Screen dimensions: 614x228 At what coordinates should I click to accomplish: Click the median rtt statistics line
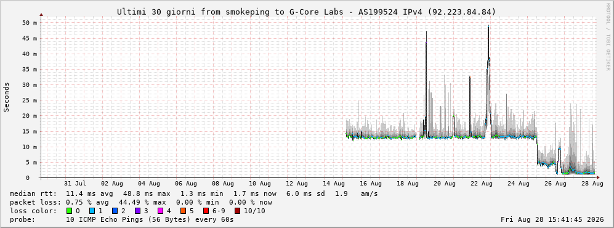pos(194,193)
